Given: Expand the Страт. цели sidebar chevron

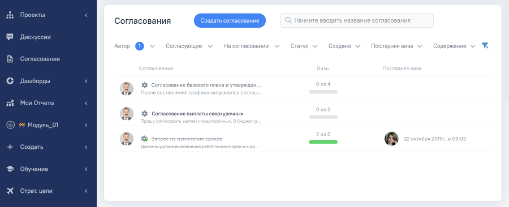Looking at the screenshot, I should [x=86, y=191].
